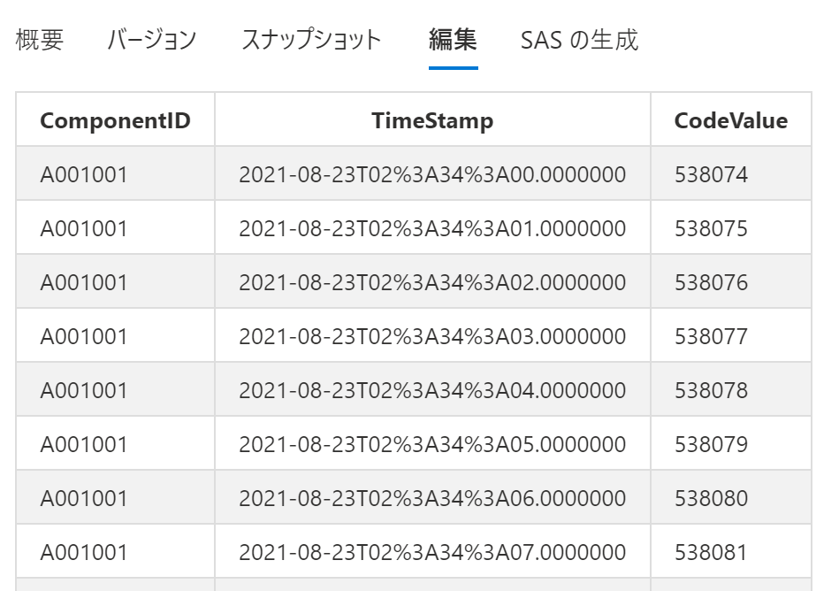The width and height of the screenshot is (839, 591).
Task: Select the timestamp ending in 3A03.0000000
Action: 432,336
